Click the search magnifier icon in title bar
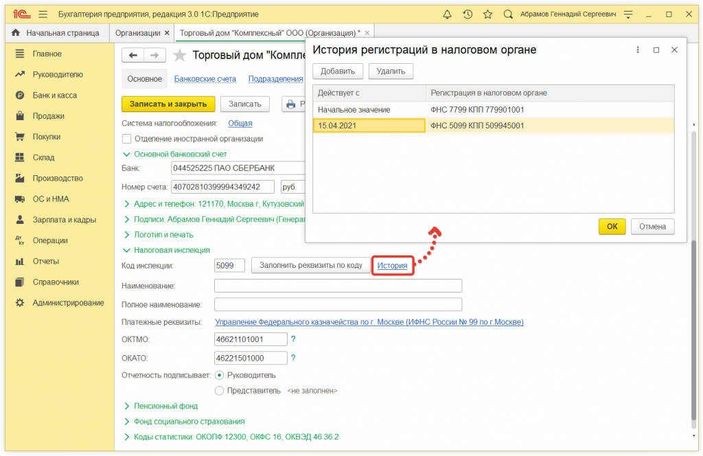Screen dimensions: 703x456 pyautogui.click(x=508, y=14)
